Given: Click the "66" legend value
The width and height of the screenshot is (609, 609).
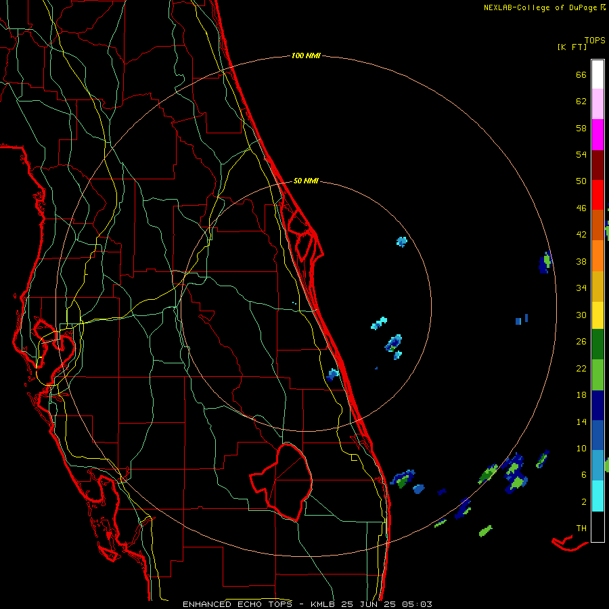Looking at the screenshot, I should [581, 75].
